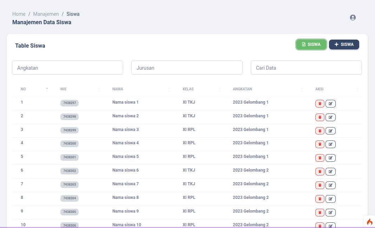
Task: Sort students by NAMA column header
Action: click(x=118, y=89)
